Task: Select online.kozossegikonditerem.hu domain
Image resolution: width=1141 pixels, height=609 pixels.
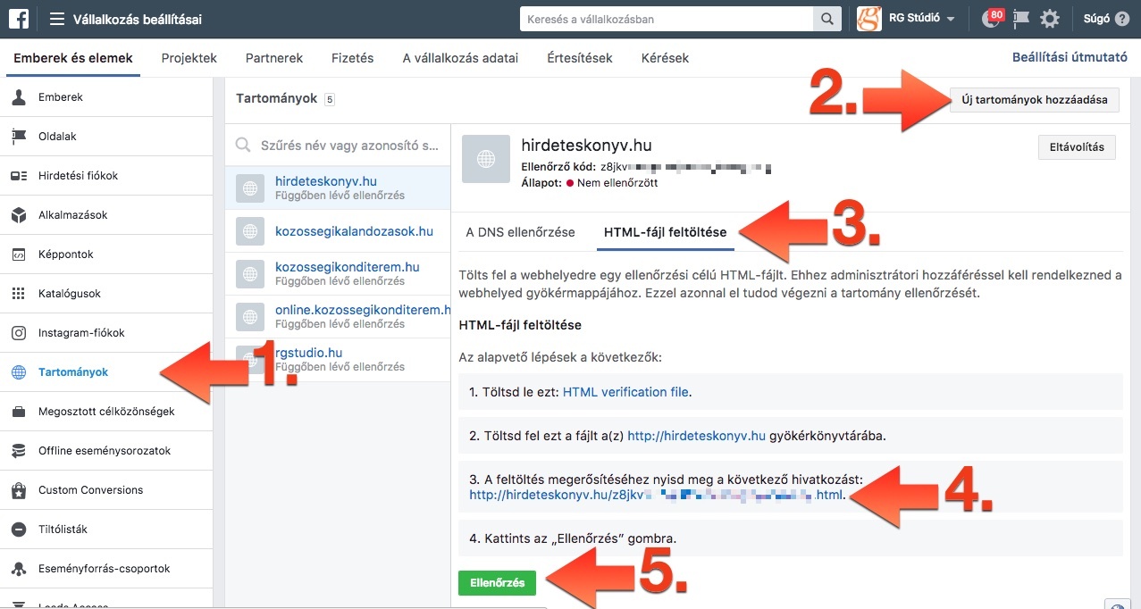Action: tap(338, 317)
